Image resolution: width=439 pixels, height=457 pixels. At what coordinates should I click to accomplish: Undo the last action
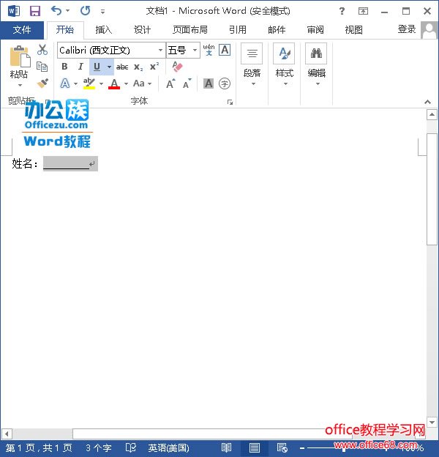[x=56, y=11]
